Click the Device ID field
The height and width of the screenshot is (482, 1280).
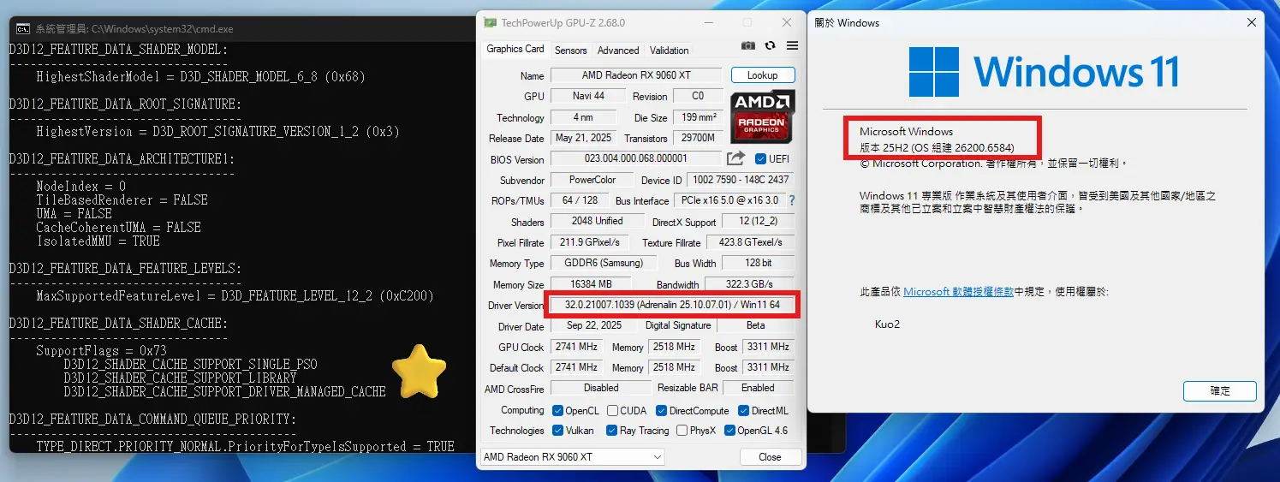[x=741, y=180]
